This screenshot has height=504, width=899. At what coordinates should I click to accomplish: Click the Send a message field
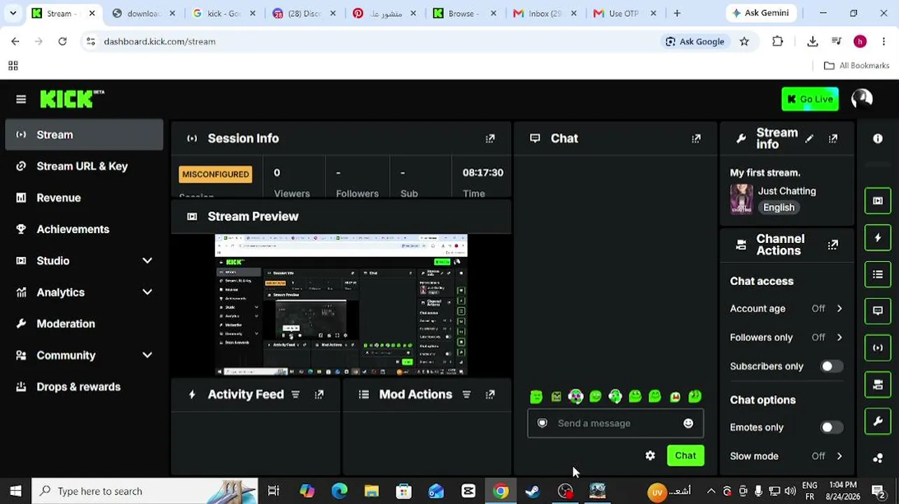click(x=615, y=423)
